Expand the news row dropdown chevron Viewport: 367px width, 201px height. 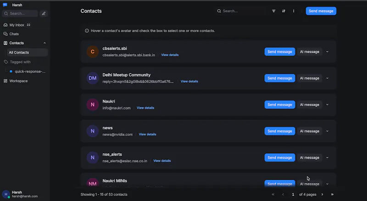(327, 131)
